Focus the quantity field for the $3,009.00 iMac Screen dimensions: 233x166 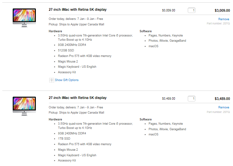[x=192, y=10]
